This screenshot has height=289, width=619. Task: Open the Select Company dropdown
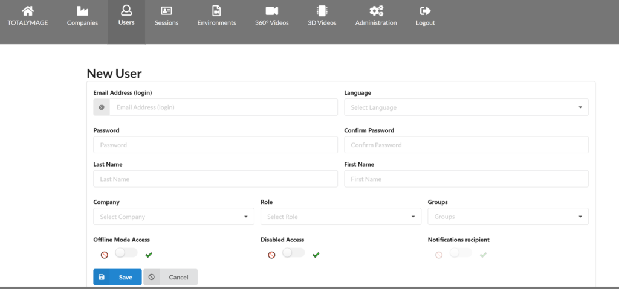[173, 217]
